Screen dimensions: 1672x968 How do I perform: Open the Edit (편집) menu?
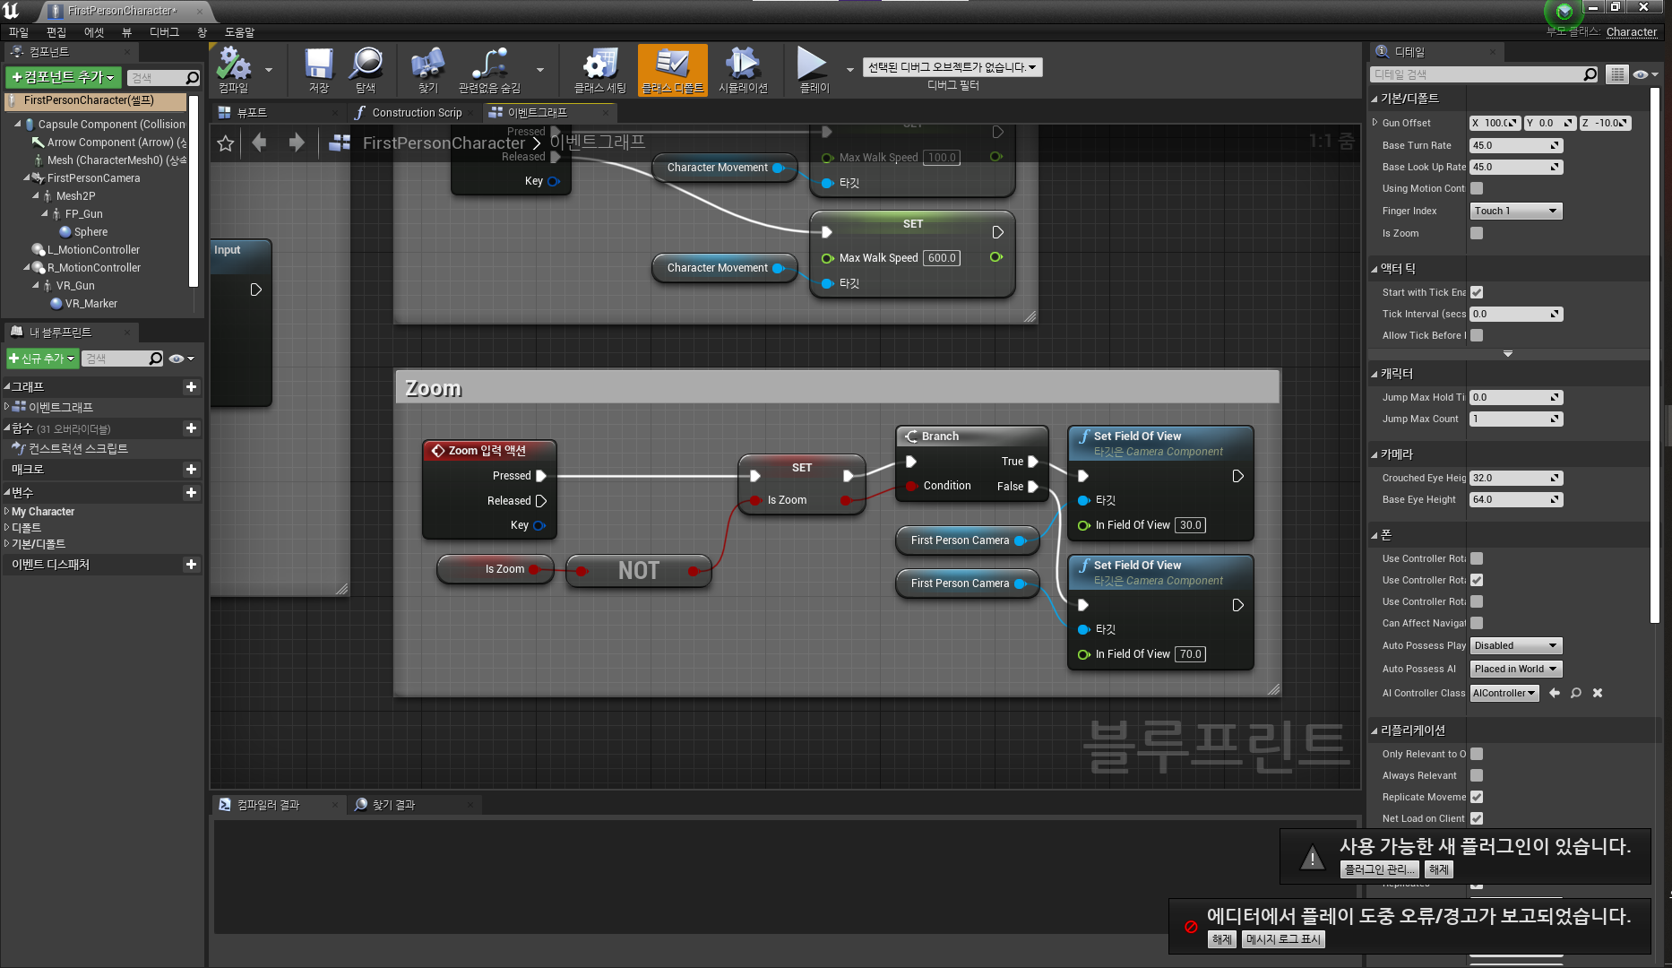pos(56,32)
